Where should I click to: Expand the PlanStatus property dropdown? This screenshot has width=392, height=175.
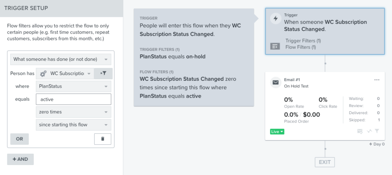pos(73,86)
